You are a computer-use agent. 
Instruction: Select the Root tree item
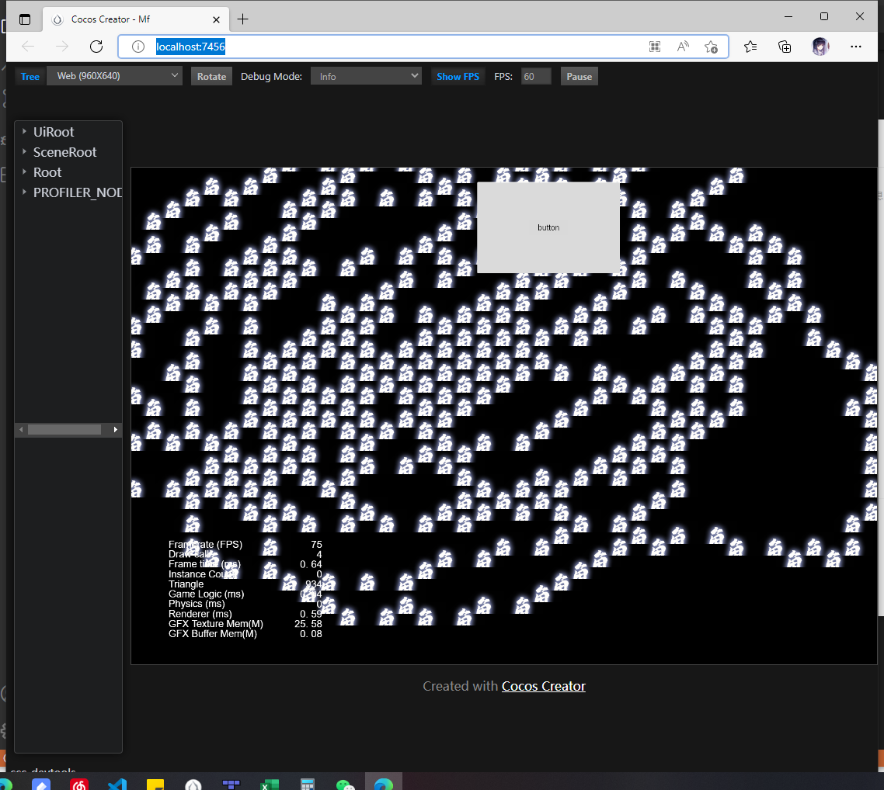(x=47, y=172)
